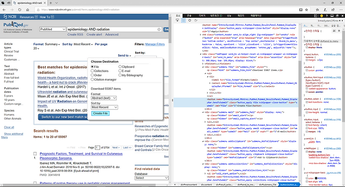Check the Prognostic Factors result checkbox
This screenshot has height=187, width=345.
click(x=35, y=153)
